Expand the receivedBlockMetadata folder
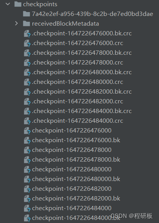Image resolution: width=159 pixels, height=223 pixels. [16, 23]
